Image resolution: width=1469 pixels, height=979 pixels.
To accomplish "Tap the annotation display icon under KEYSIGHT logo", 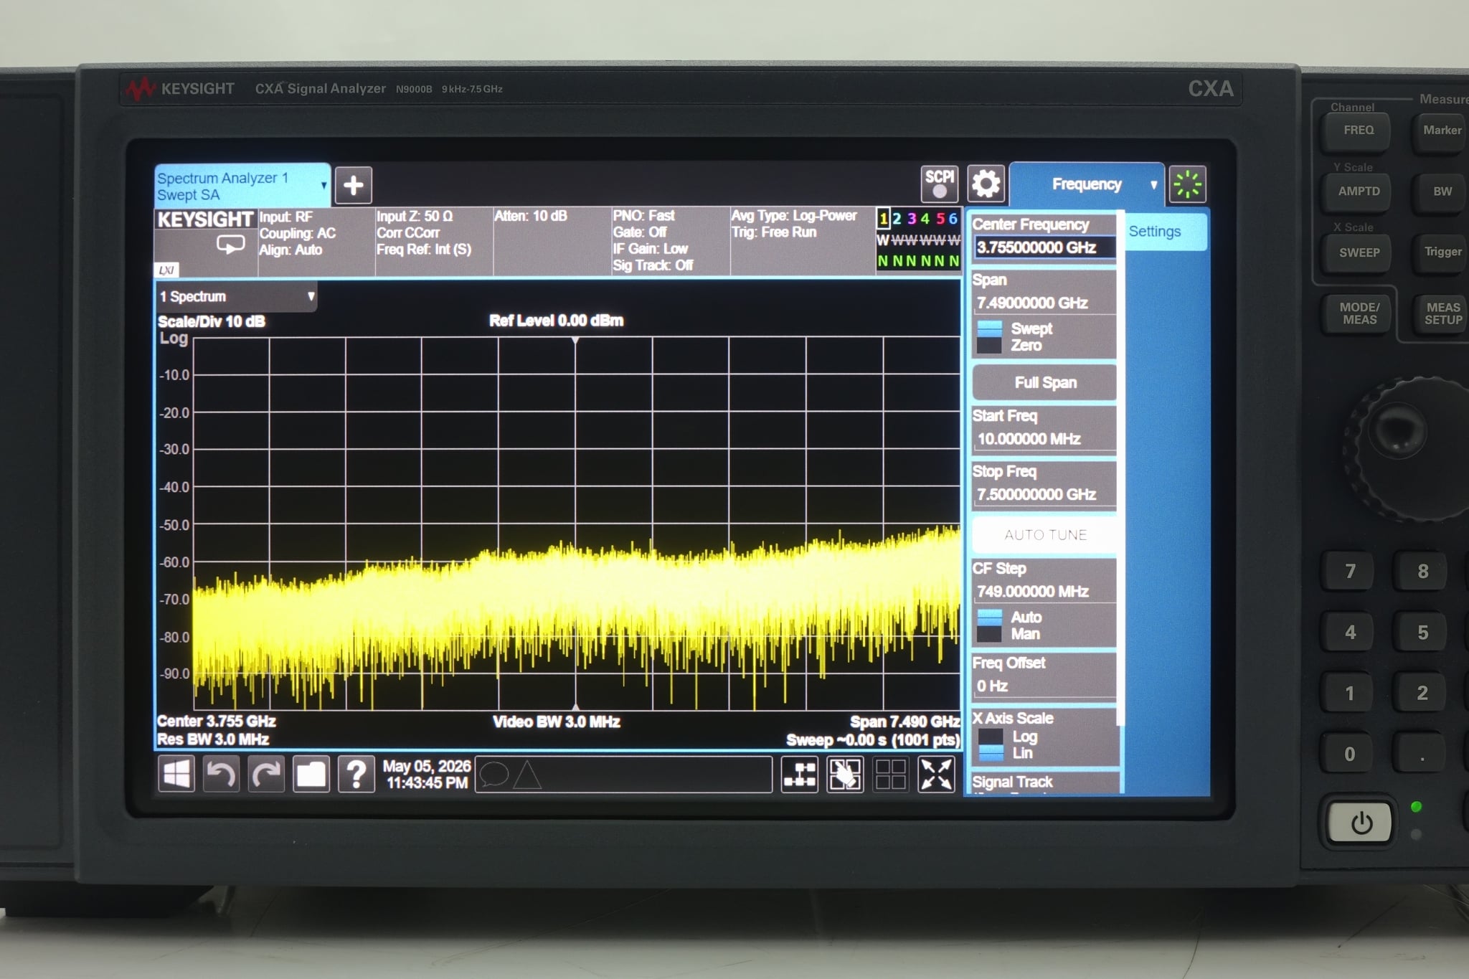I will pos(230,245).
